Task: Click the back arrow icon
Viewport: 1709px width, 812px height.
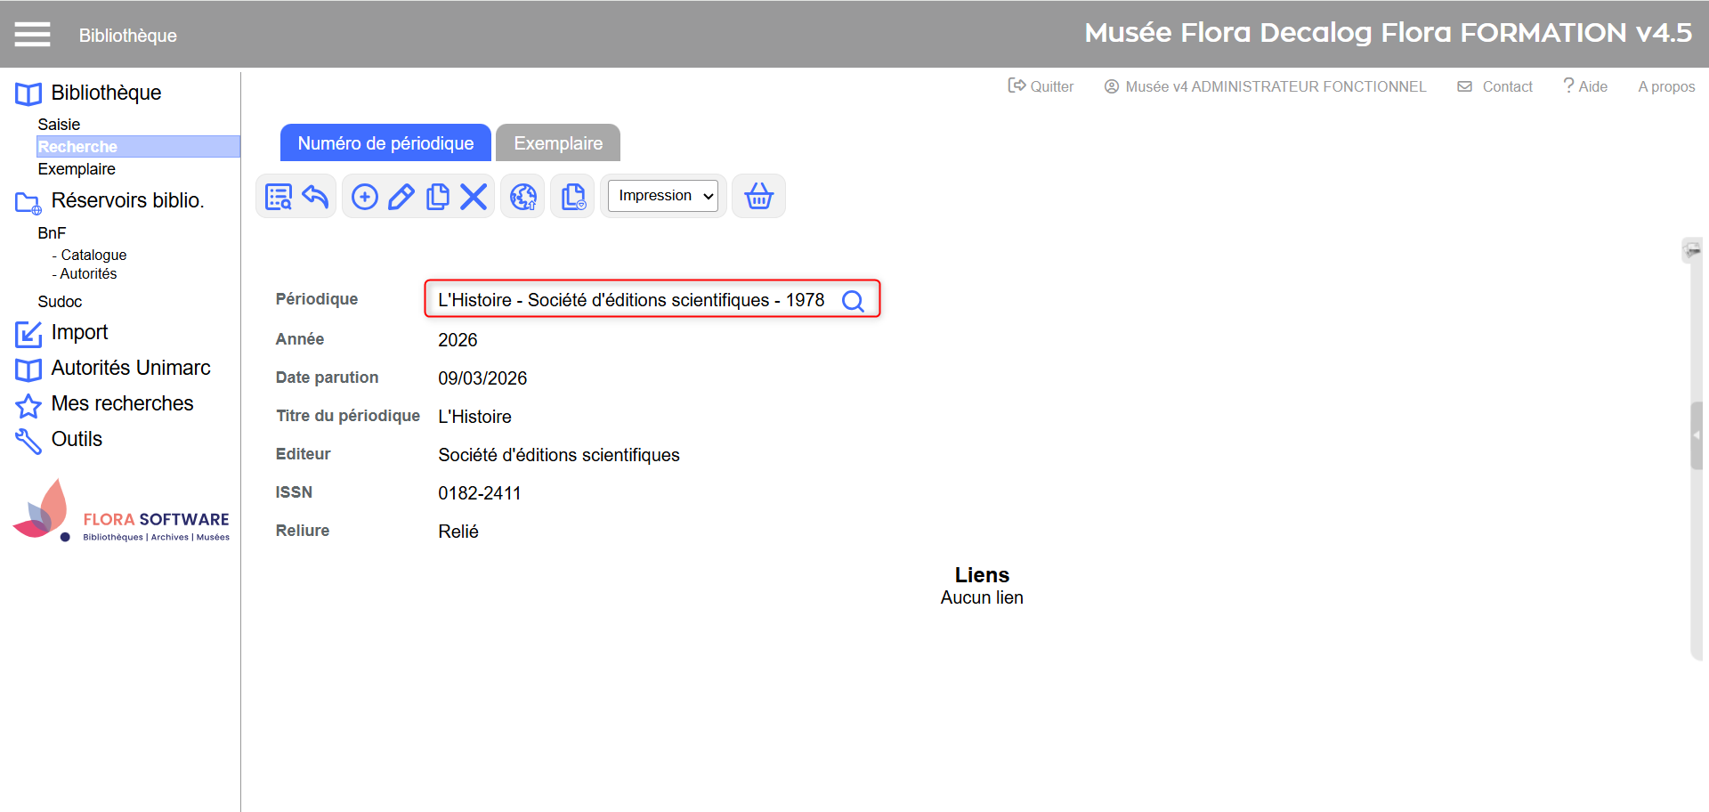Action: coord(315,197)
